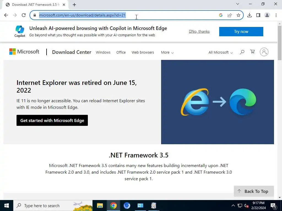Open network status tray icon
282x211 pixels.
click(240, 206)
